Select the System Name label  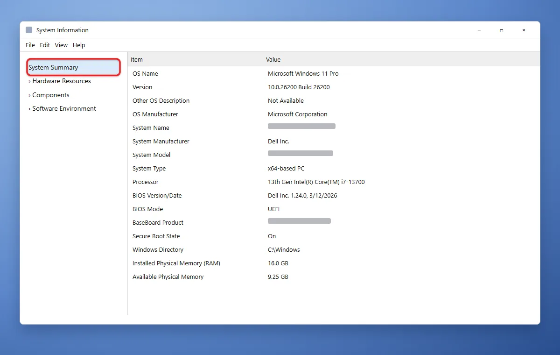[x=151, y=128]
